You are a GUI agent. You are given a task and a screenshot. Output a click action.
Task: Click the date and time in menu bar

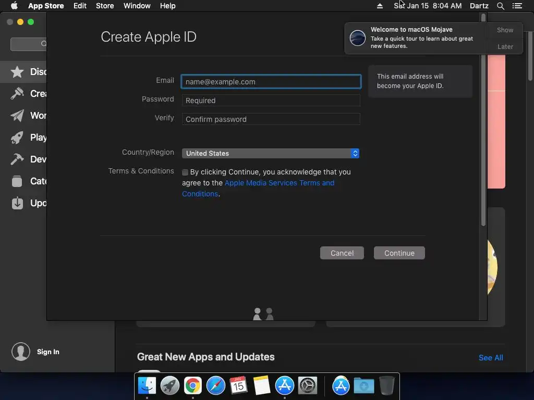click(x=428, y=6)
